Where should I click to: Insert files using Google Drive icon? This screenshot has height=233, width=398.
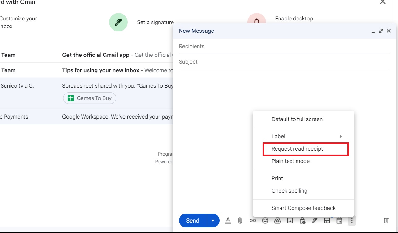(277, 220)
